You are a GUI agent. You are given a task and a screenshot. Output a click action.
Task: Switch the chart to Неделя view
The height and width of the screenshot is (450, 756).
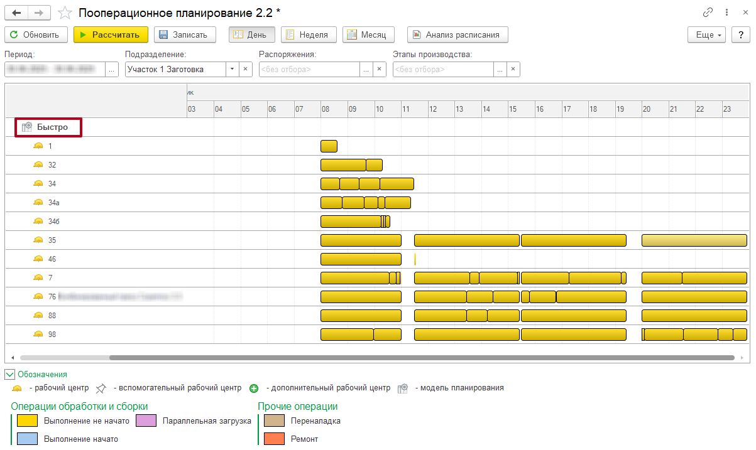(309, 35)
